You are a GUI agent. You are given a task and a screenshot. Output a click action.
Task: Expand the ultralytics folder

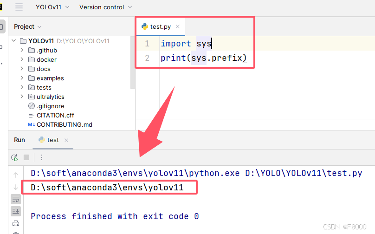(22, 97)
